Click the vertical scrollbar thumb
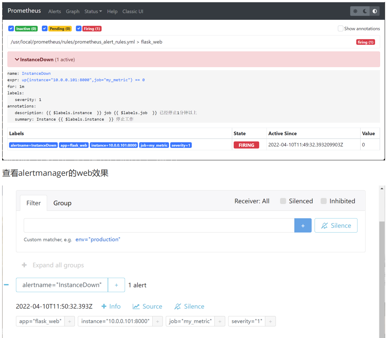This screenshot has height=338, width=386. (382, 279)
